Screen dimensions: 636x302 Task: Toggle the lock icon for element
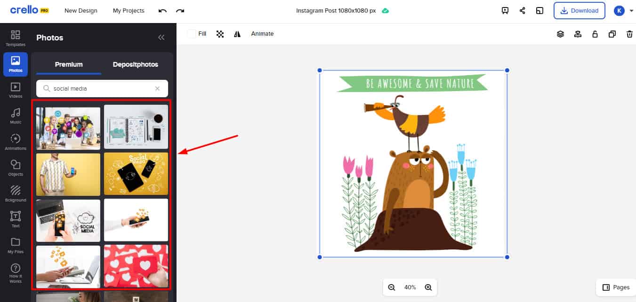point(595,34)
